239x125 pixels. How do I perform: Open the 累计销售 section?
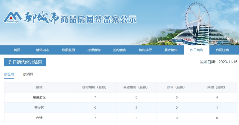171,50
